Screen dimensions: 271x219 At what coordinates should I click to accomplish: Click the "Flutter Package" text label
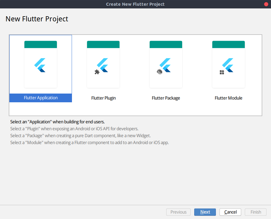click(x=166, y=98)
